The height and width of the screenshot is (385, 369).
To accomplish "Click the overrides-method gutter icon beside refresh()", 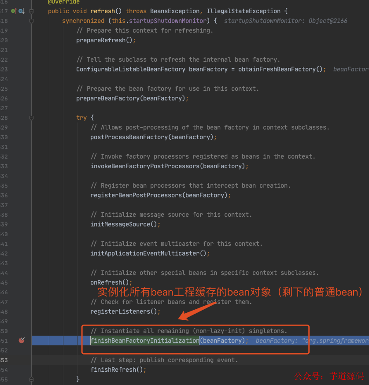I will tap(14, 11).
